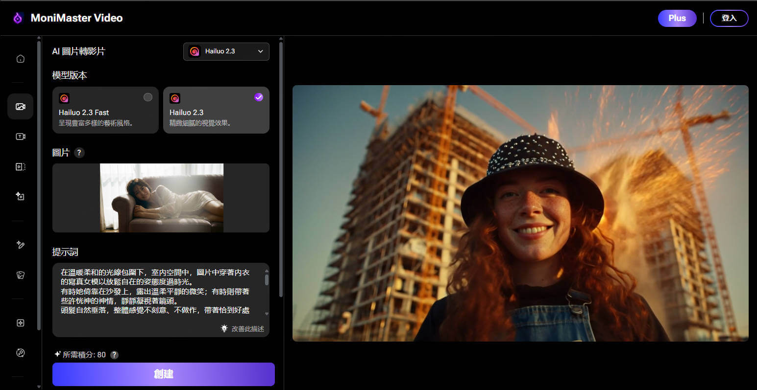This screenshot has height=390, width=757.
Task: Click the purple Plus upgrade button
Action: [x=677, y=18]
